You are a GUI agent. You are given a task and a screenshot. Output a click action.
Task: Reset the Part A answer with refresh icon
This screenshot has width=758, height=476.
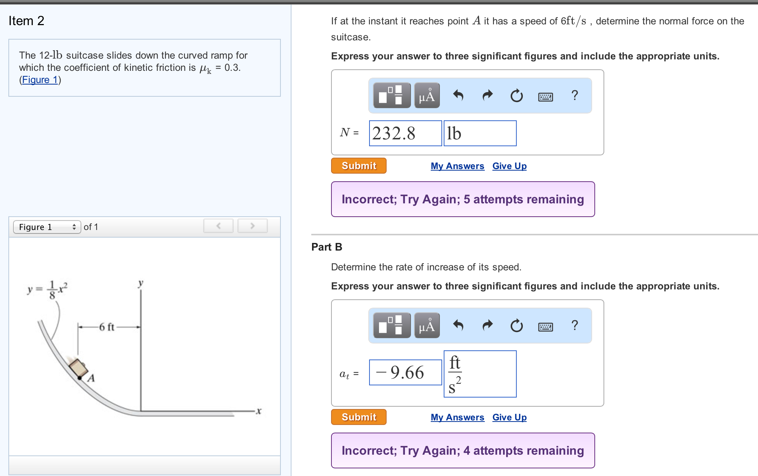click(516, 96)
